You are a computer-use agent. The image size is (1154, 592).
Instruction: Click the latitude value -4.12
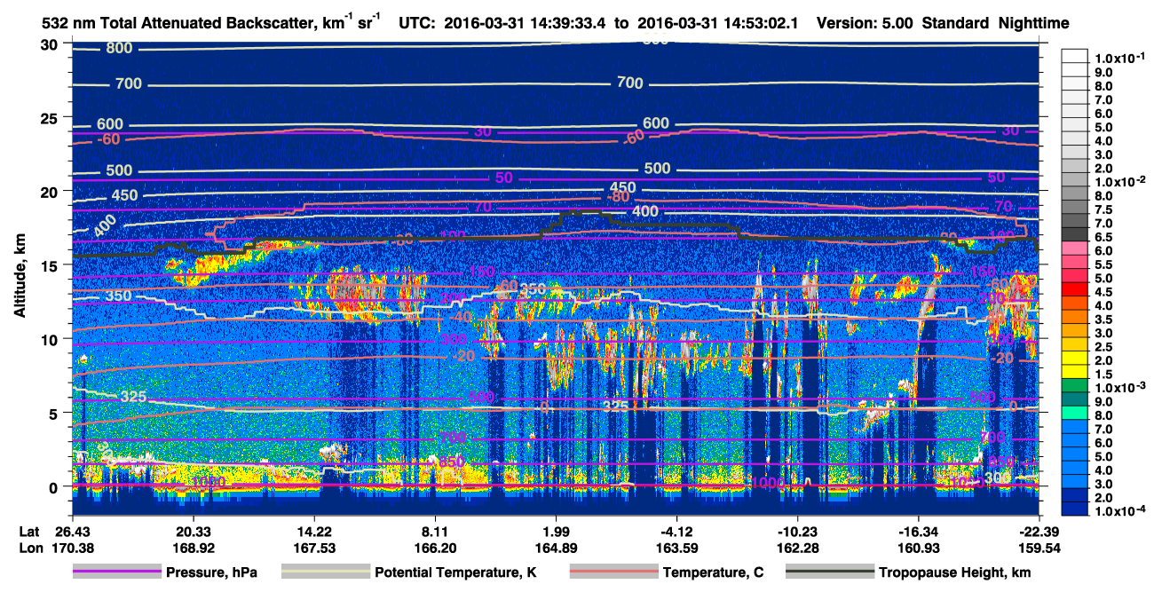tap(676, 531)
